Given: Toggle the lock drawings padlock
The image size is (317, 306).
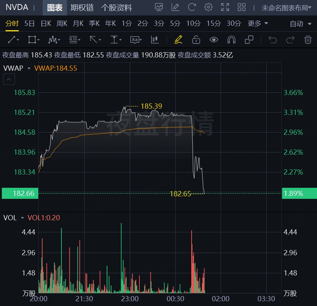Looking at the screenshot, I should (x=196, y=40).
